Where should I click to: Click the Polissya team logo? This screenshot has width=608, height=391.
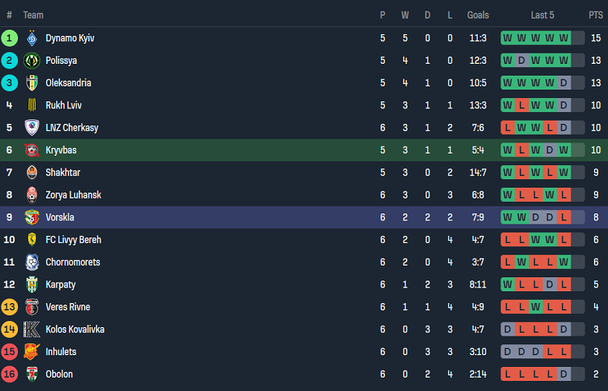point(32,61)
